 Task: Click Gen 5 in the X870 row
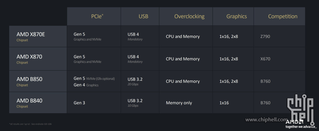(79, 57)
